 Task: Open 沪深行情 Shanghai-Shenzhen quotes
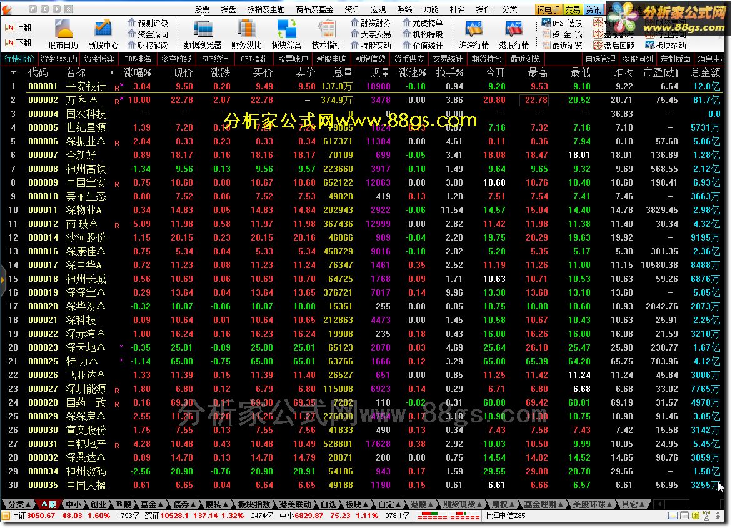coord(474,34)
